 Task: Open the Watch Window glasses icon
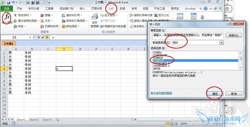[x=180, y=16]
